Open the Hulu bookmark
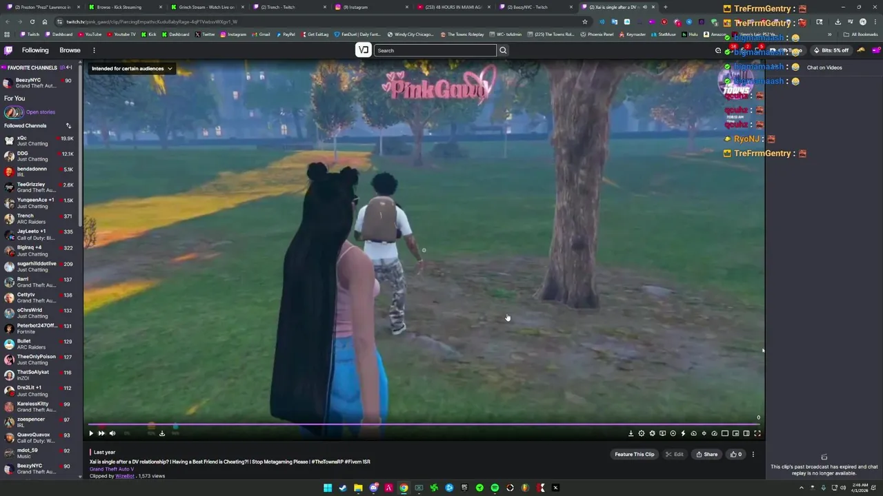 tap(691, 34)
